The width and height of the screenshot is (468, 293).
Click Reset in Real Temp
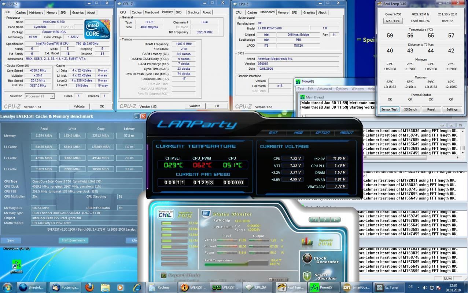click(x=431, y=109)
